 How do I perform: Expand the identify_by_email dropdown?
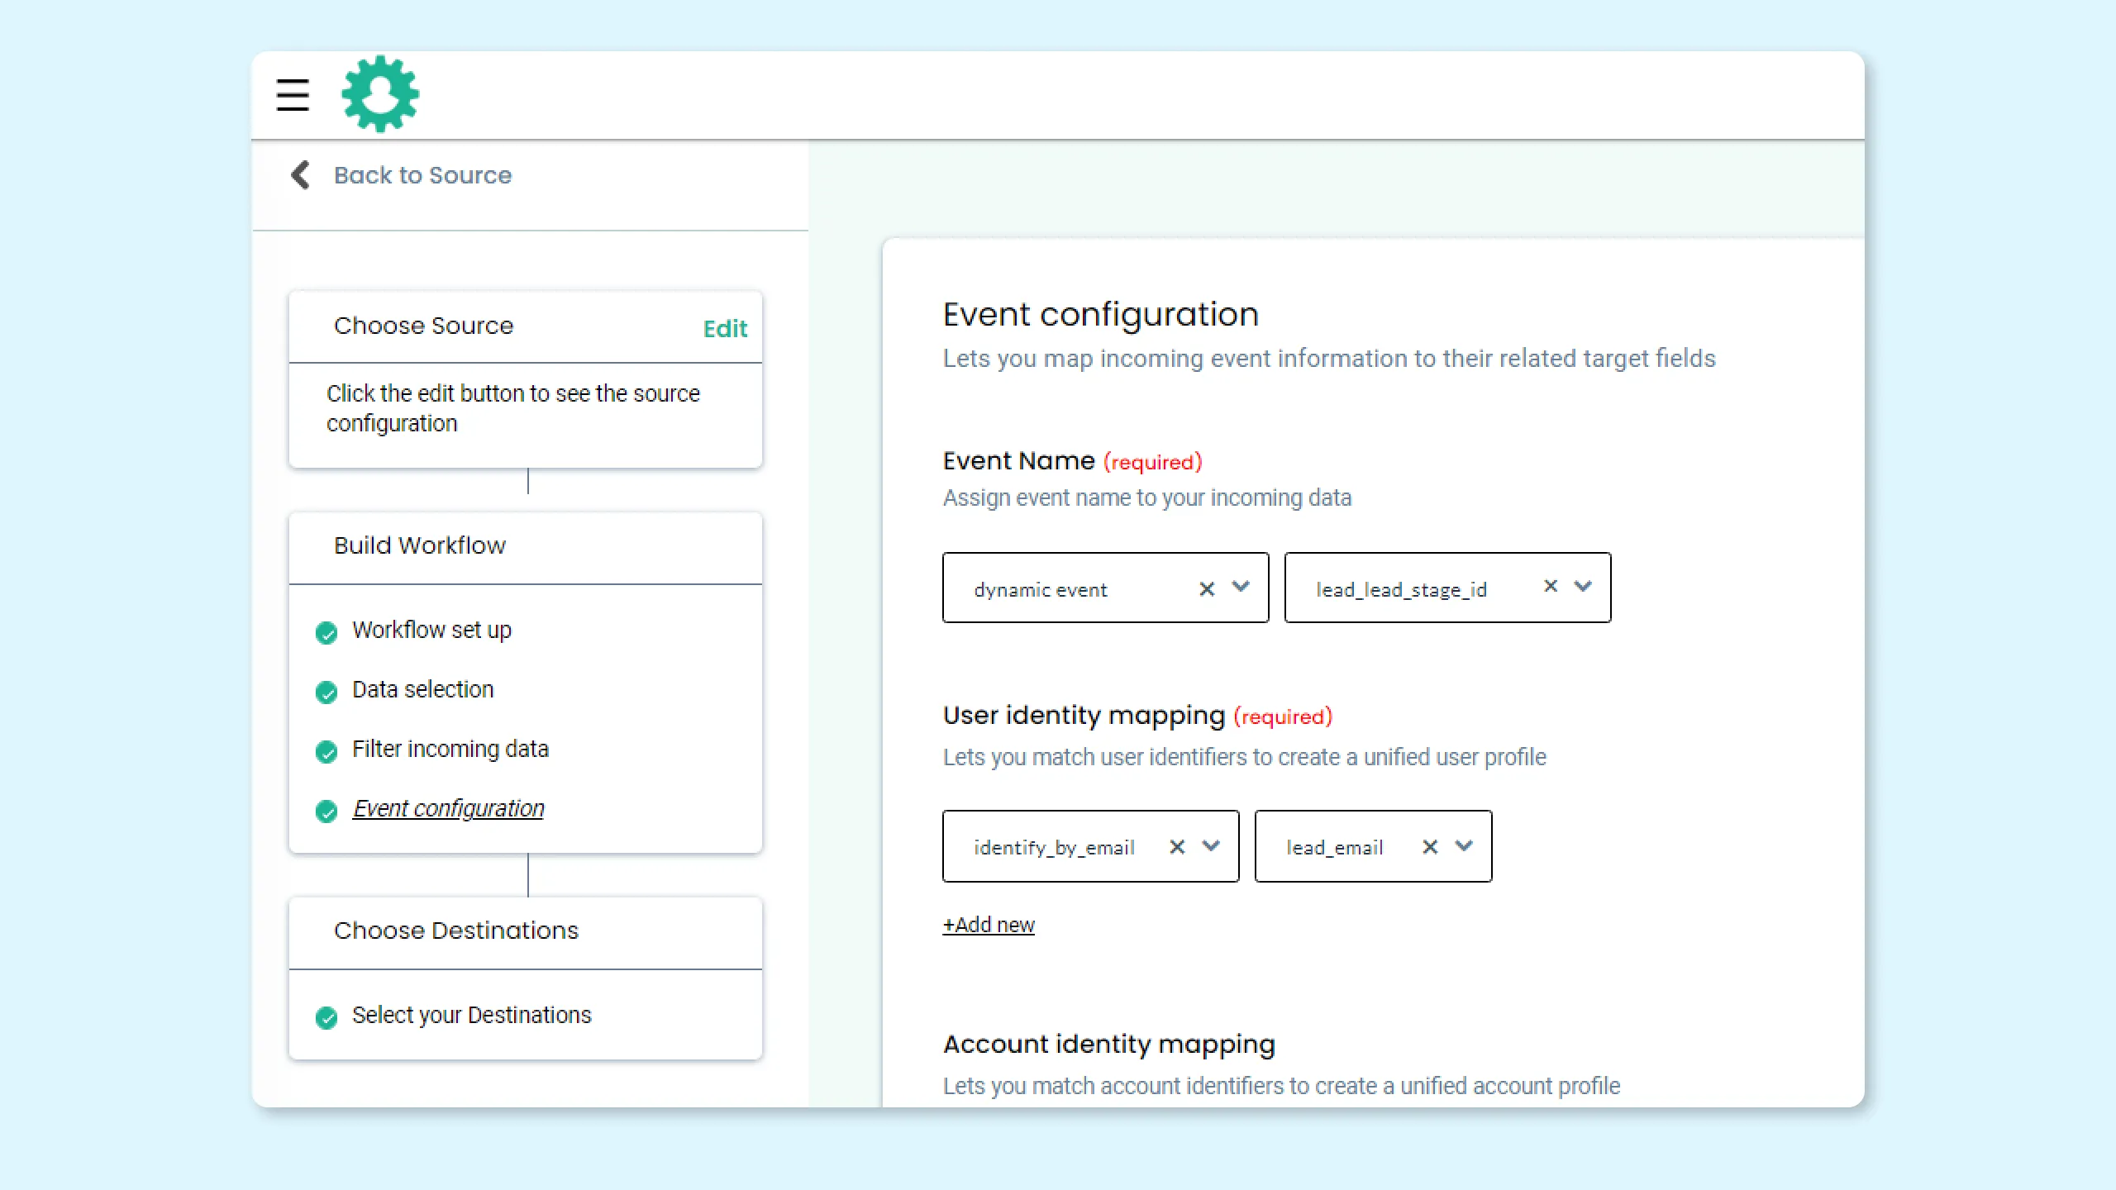1211,846
